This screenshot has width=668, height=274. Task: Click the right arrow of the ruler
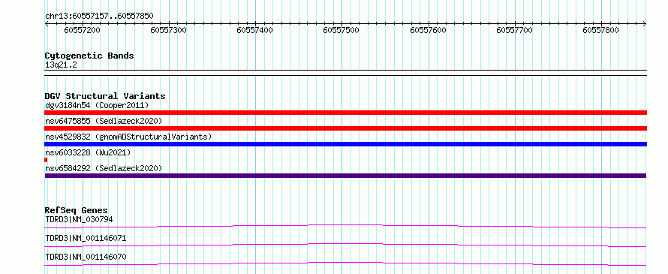point(645,24)
